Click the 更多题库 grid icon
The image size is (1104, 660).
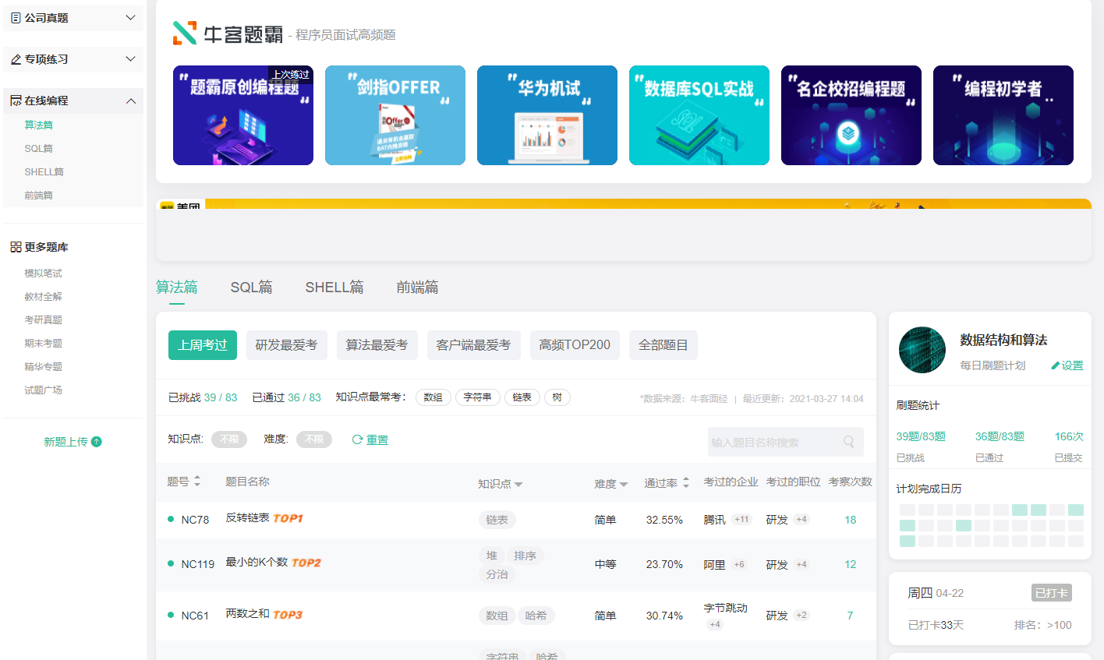(16, 246)
